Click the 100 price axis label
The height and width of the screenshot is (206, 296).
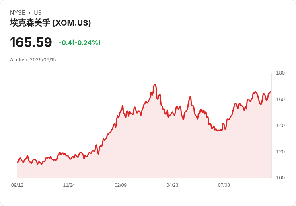[x=280, y=178]
